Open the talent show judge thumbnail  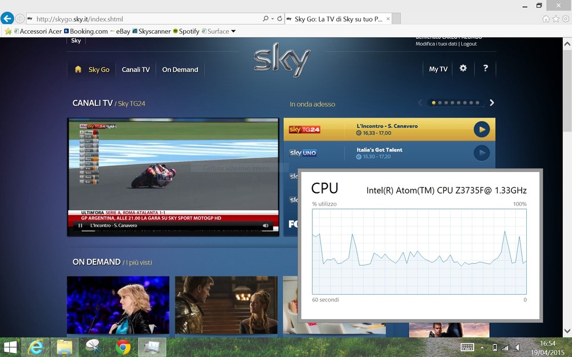click(x=118, y=305)
